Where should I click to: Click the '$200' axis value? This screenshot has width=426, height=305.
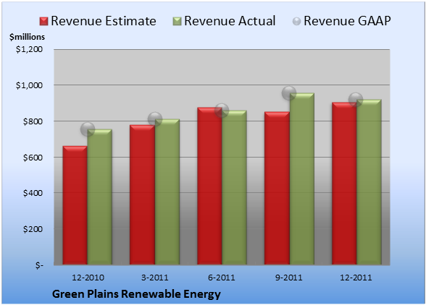33,229
